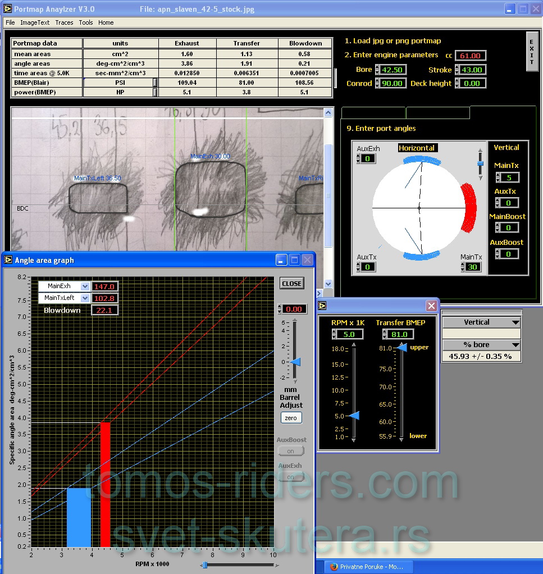Click the horizontal MainTx 30 stepper
This screenshot has width=543, height=574.
463,267
